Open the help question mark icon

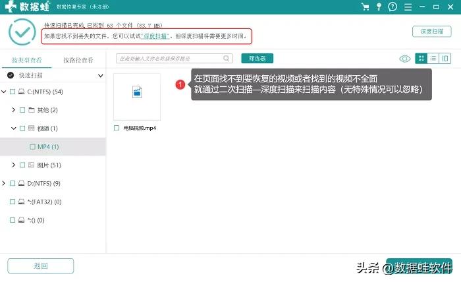(393, 7)
